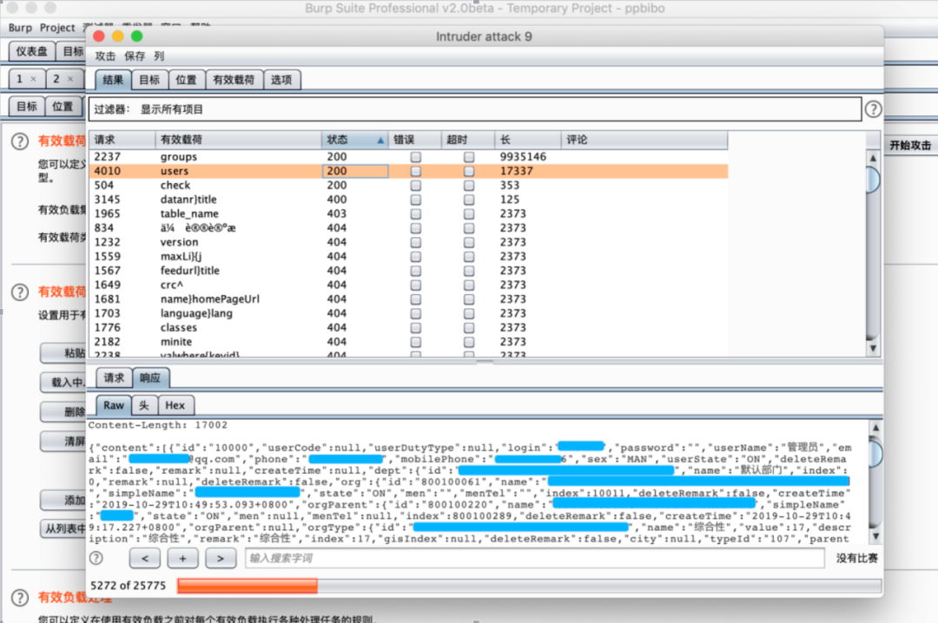The height and width of the screenshot is (623, 938).
Task: Toggle timeout checkbox for users row
Action: (469, 171)
